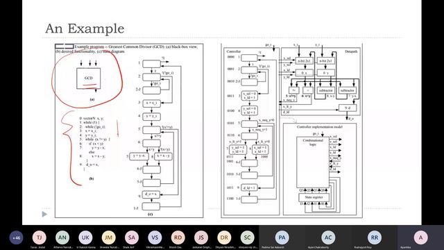The image size is (444, 250).
Task: Click the "Controller implementation model" heading
Action: [320, 127]
